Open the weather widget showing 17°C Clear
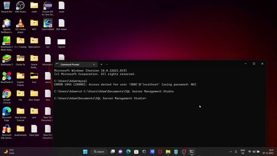 click(x=9, y=152)
